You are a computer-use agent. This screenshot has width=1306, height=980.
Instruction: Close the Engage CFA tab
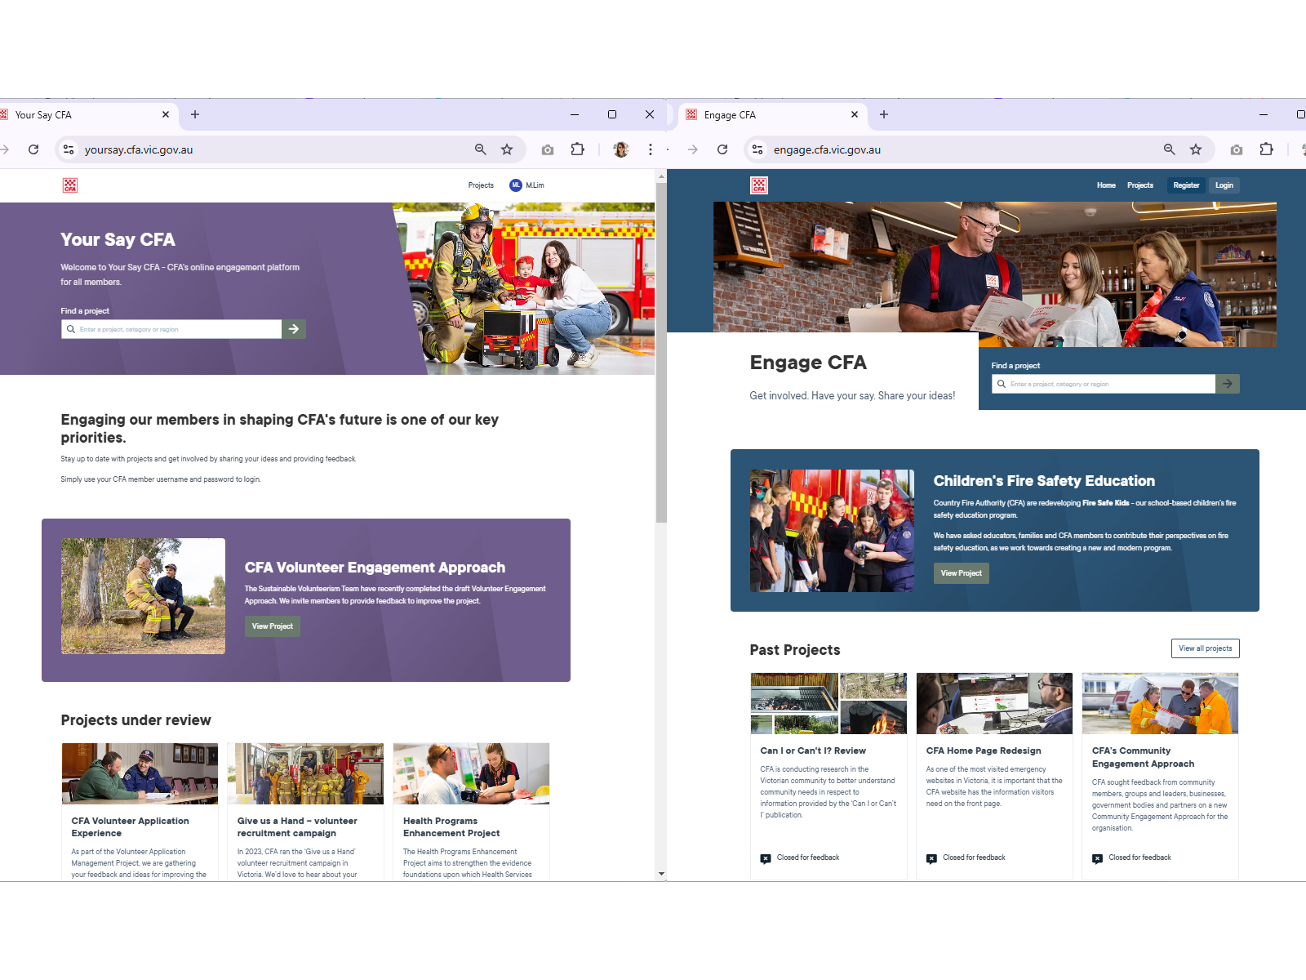(855, 114)
